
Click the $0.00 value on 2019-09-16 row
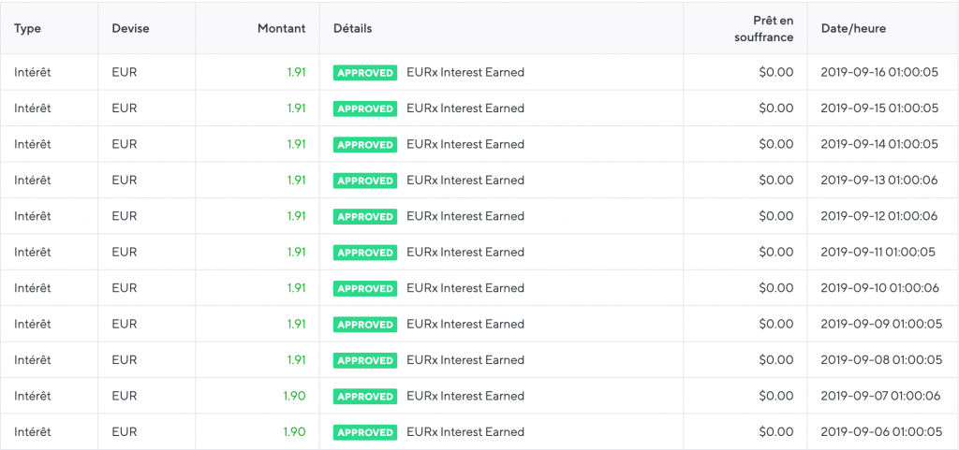coord(776,72)
